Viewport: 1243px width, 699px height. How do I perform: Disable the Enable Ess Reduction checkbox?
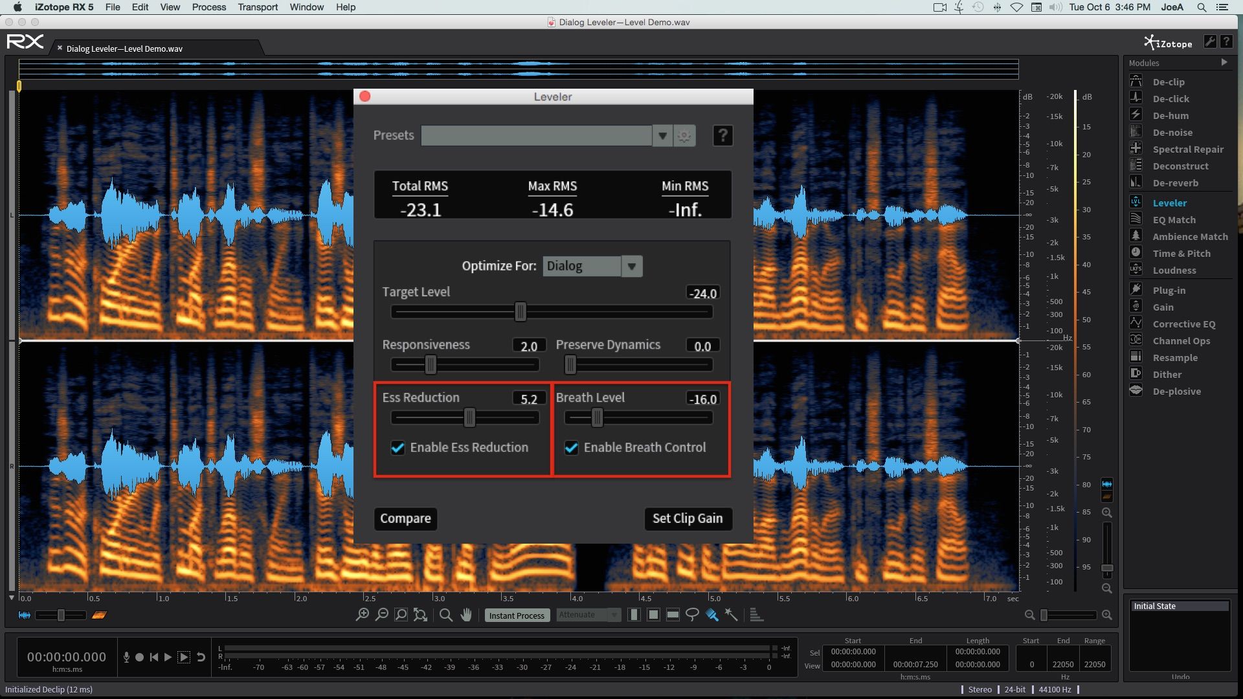398,447
